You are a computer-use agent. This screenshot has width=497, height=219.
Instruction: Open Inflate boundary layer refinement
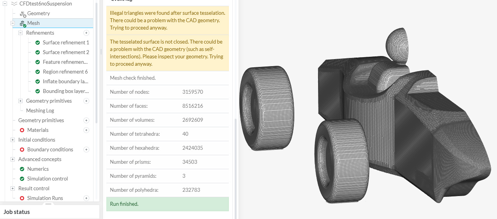point(65,82)
